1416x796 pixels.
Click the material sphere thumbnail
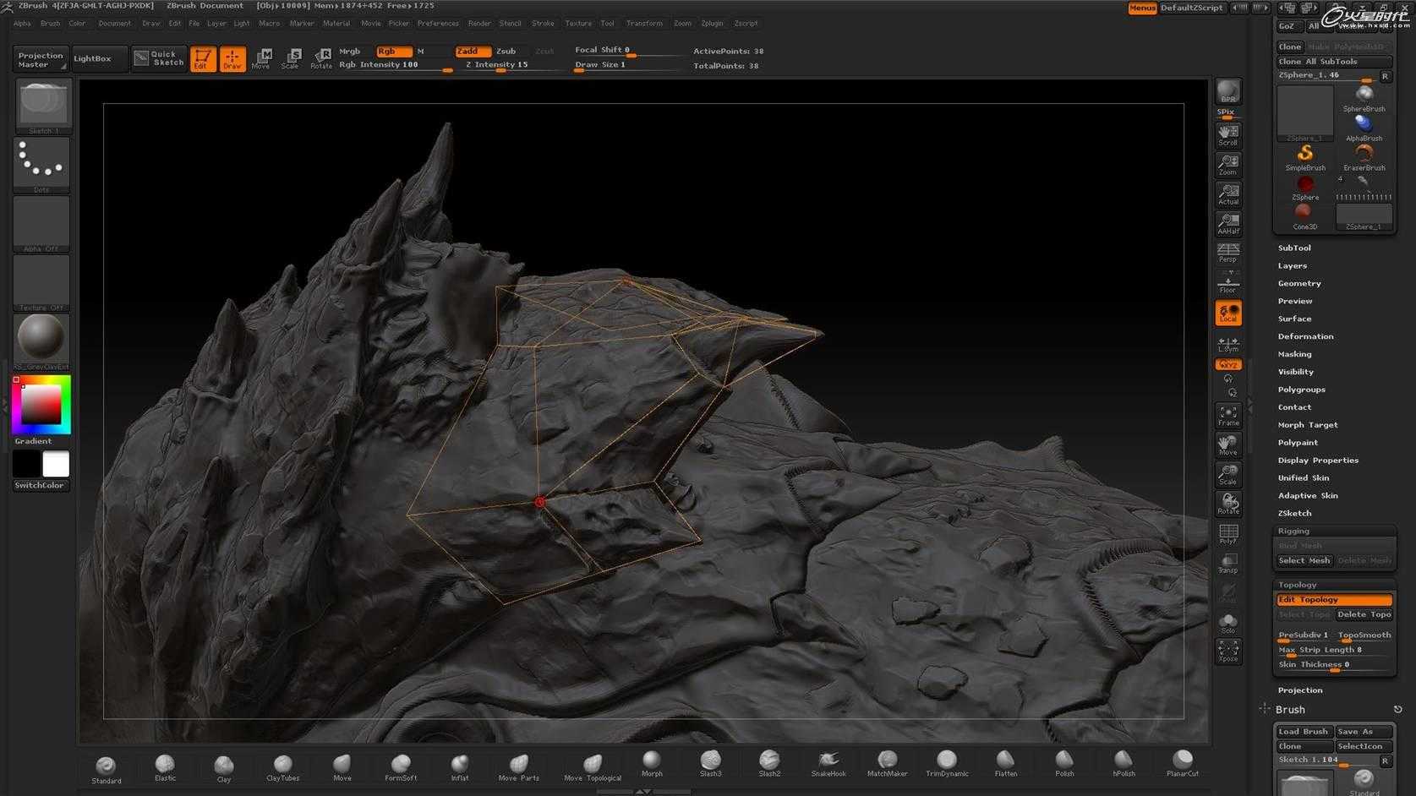[41, 338]
